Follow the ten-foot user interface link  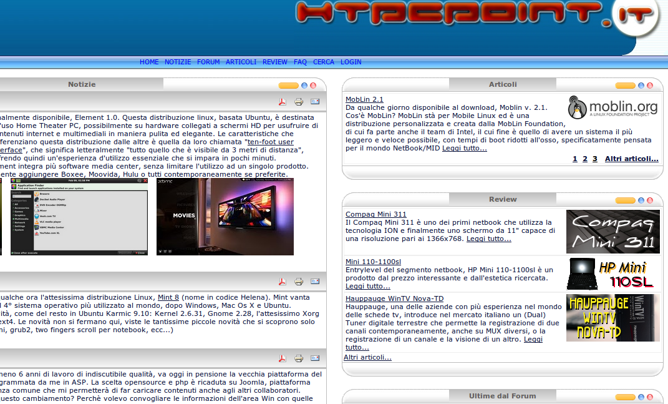click(x=271, y=142)
